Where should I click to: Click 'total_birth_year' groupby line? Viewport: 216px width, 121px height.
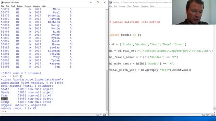[150, 70]
